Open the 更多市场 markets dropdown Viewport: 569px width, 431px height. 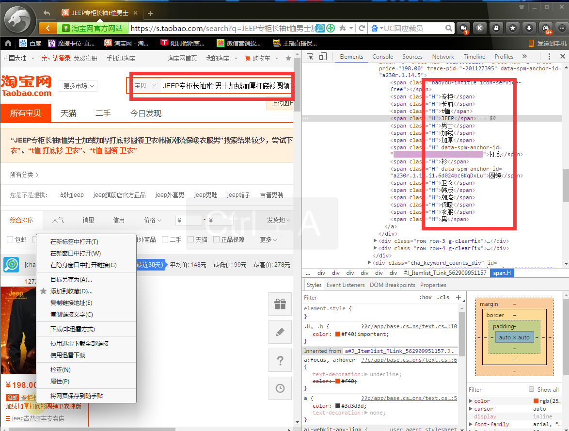(x=78, y=86)
